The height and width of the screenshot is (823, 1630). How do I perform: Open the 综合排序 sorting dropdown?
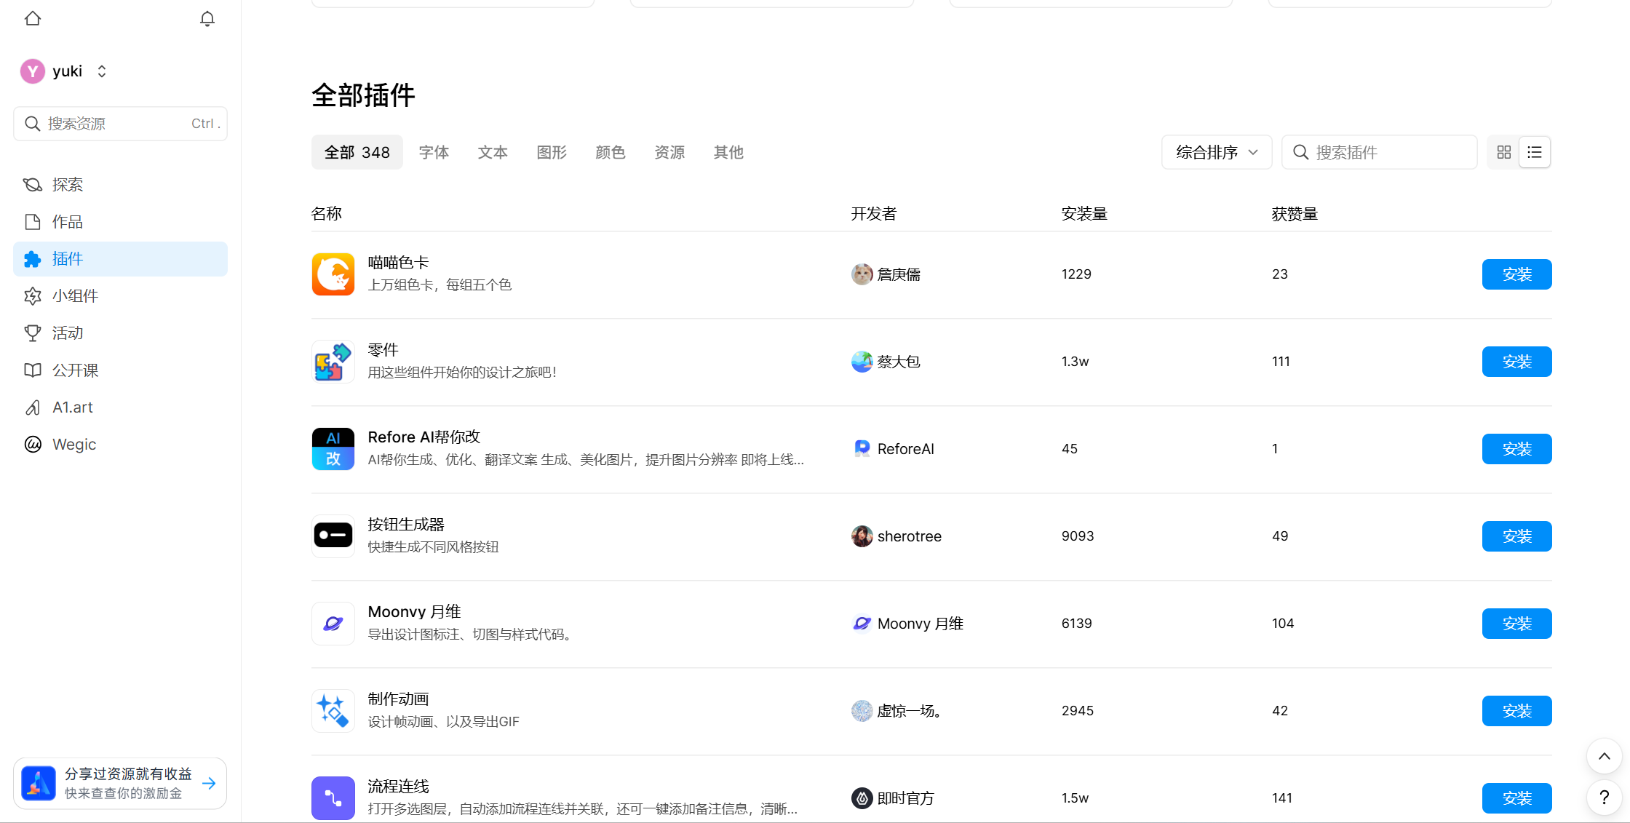1216,152
